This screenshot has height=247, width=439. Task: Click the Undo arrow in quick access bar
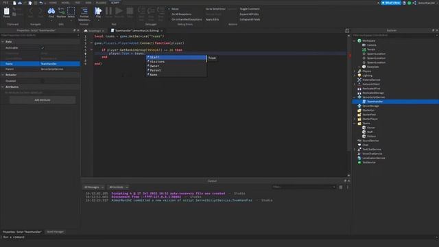tap(41, 3)
